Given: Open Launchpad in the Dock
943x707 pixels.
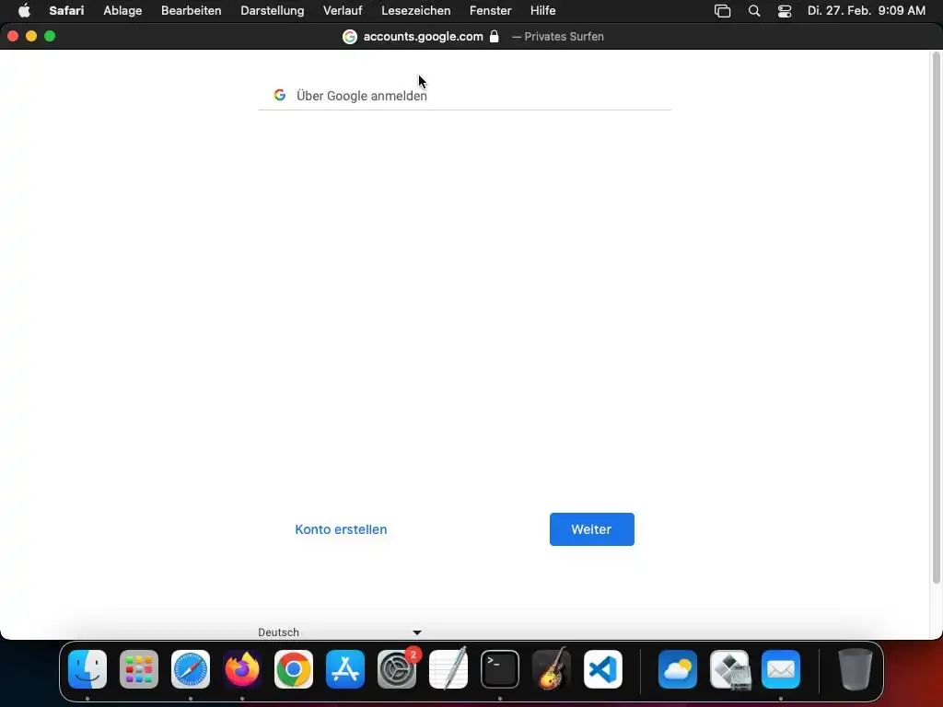Looking at the screenshot, I should (139, 669).
